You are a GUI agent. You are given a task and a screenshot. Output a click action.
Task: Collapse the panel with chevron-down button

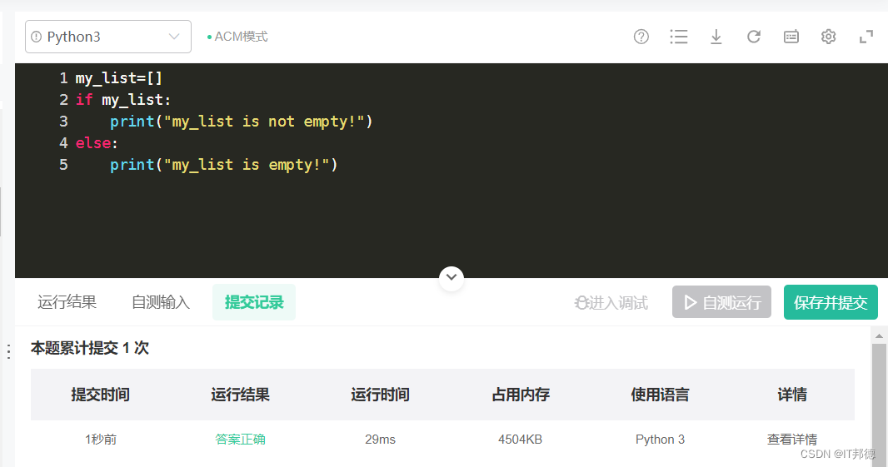coord(451,277)
